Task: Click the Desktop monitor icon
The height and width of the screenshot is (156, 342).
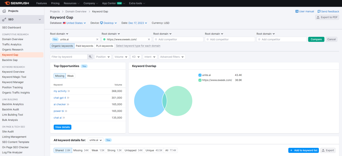Action: click(101, 23)
